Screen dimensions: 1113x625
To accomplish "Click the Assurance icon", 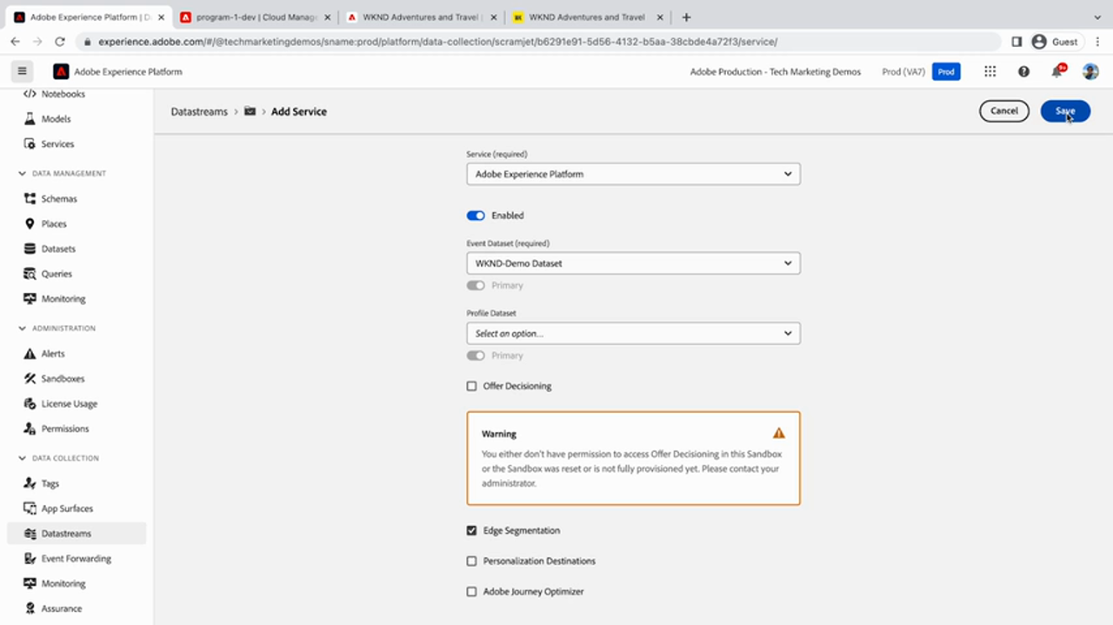I will click(x=30, y=608).
